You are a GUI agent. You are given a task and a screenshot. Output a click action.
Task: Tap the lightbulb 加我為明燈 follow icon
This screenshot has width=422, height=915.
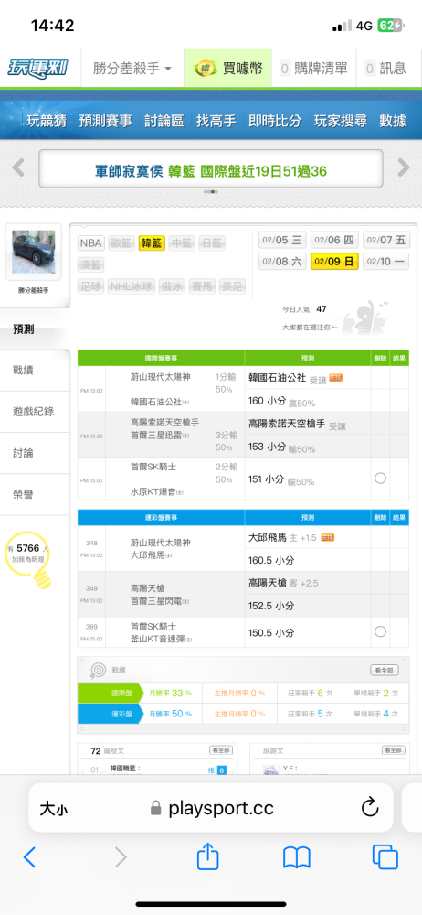[x=30, y=558]
